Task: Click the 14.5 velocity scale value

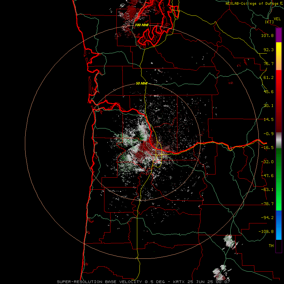Action: tap(269, 120)
